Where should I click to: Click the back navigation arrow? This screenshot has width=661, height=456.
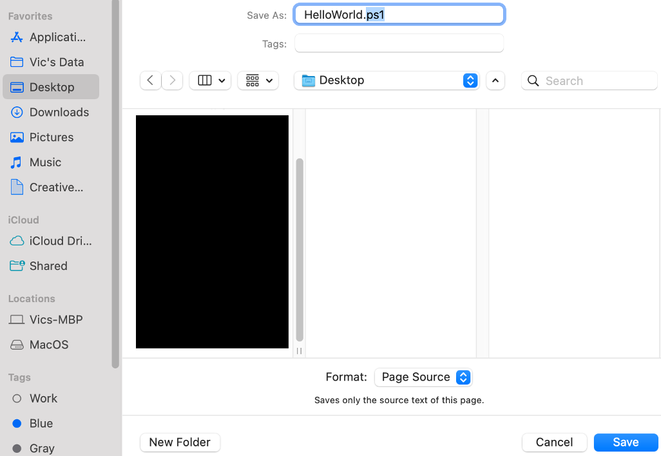point(150,80)
